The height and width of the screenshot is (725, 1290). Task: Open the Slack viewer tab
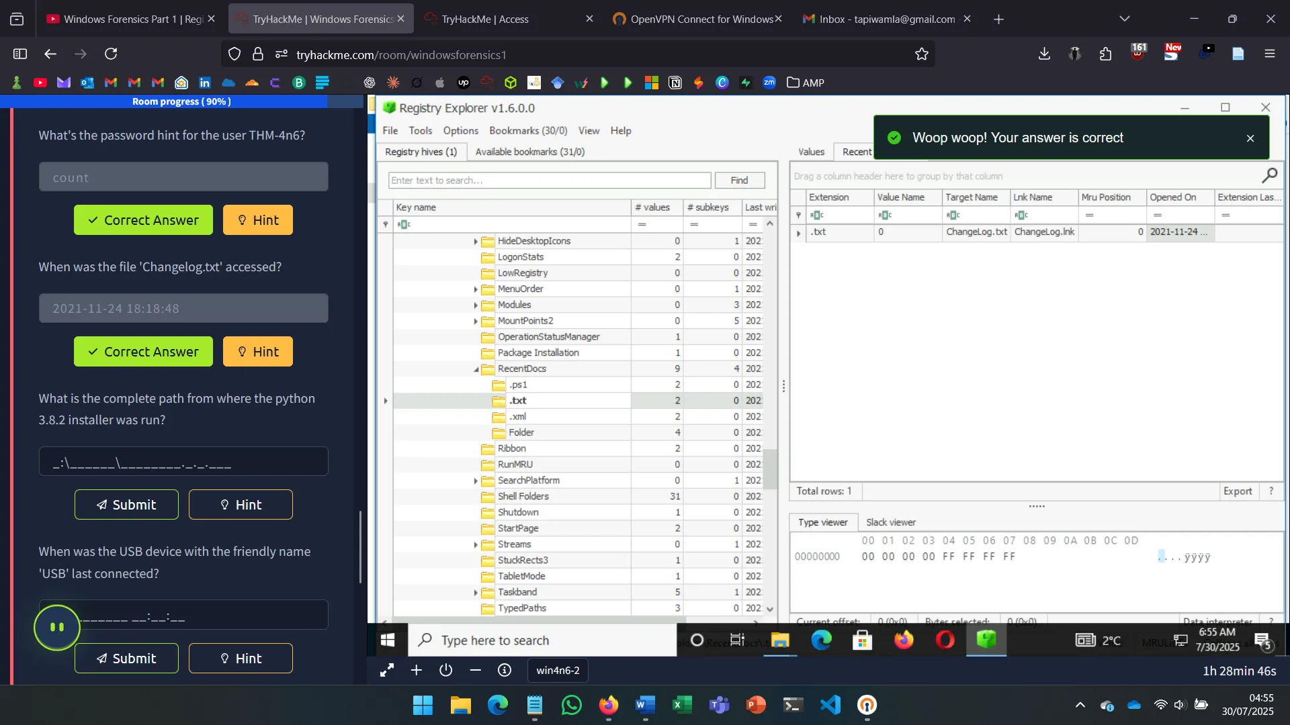pyautogui.click(x=890, y=522)
